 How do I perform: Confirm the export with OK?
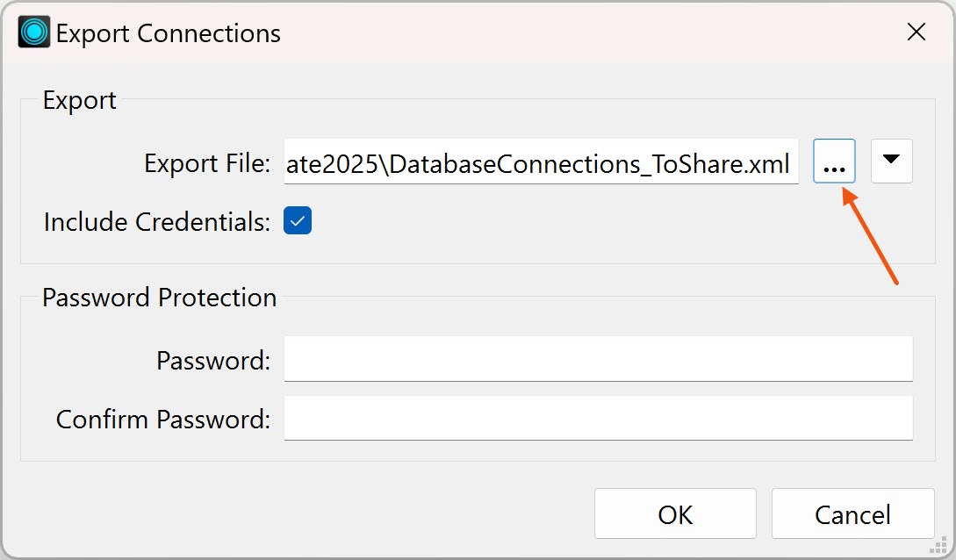tap(676, 513)
